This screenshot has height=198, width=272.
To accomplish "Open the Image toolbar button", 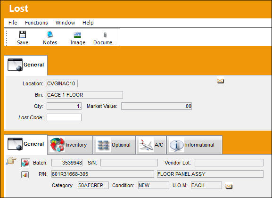I will [x=77, y=38].
